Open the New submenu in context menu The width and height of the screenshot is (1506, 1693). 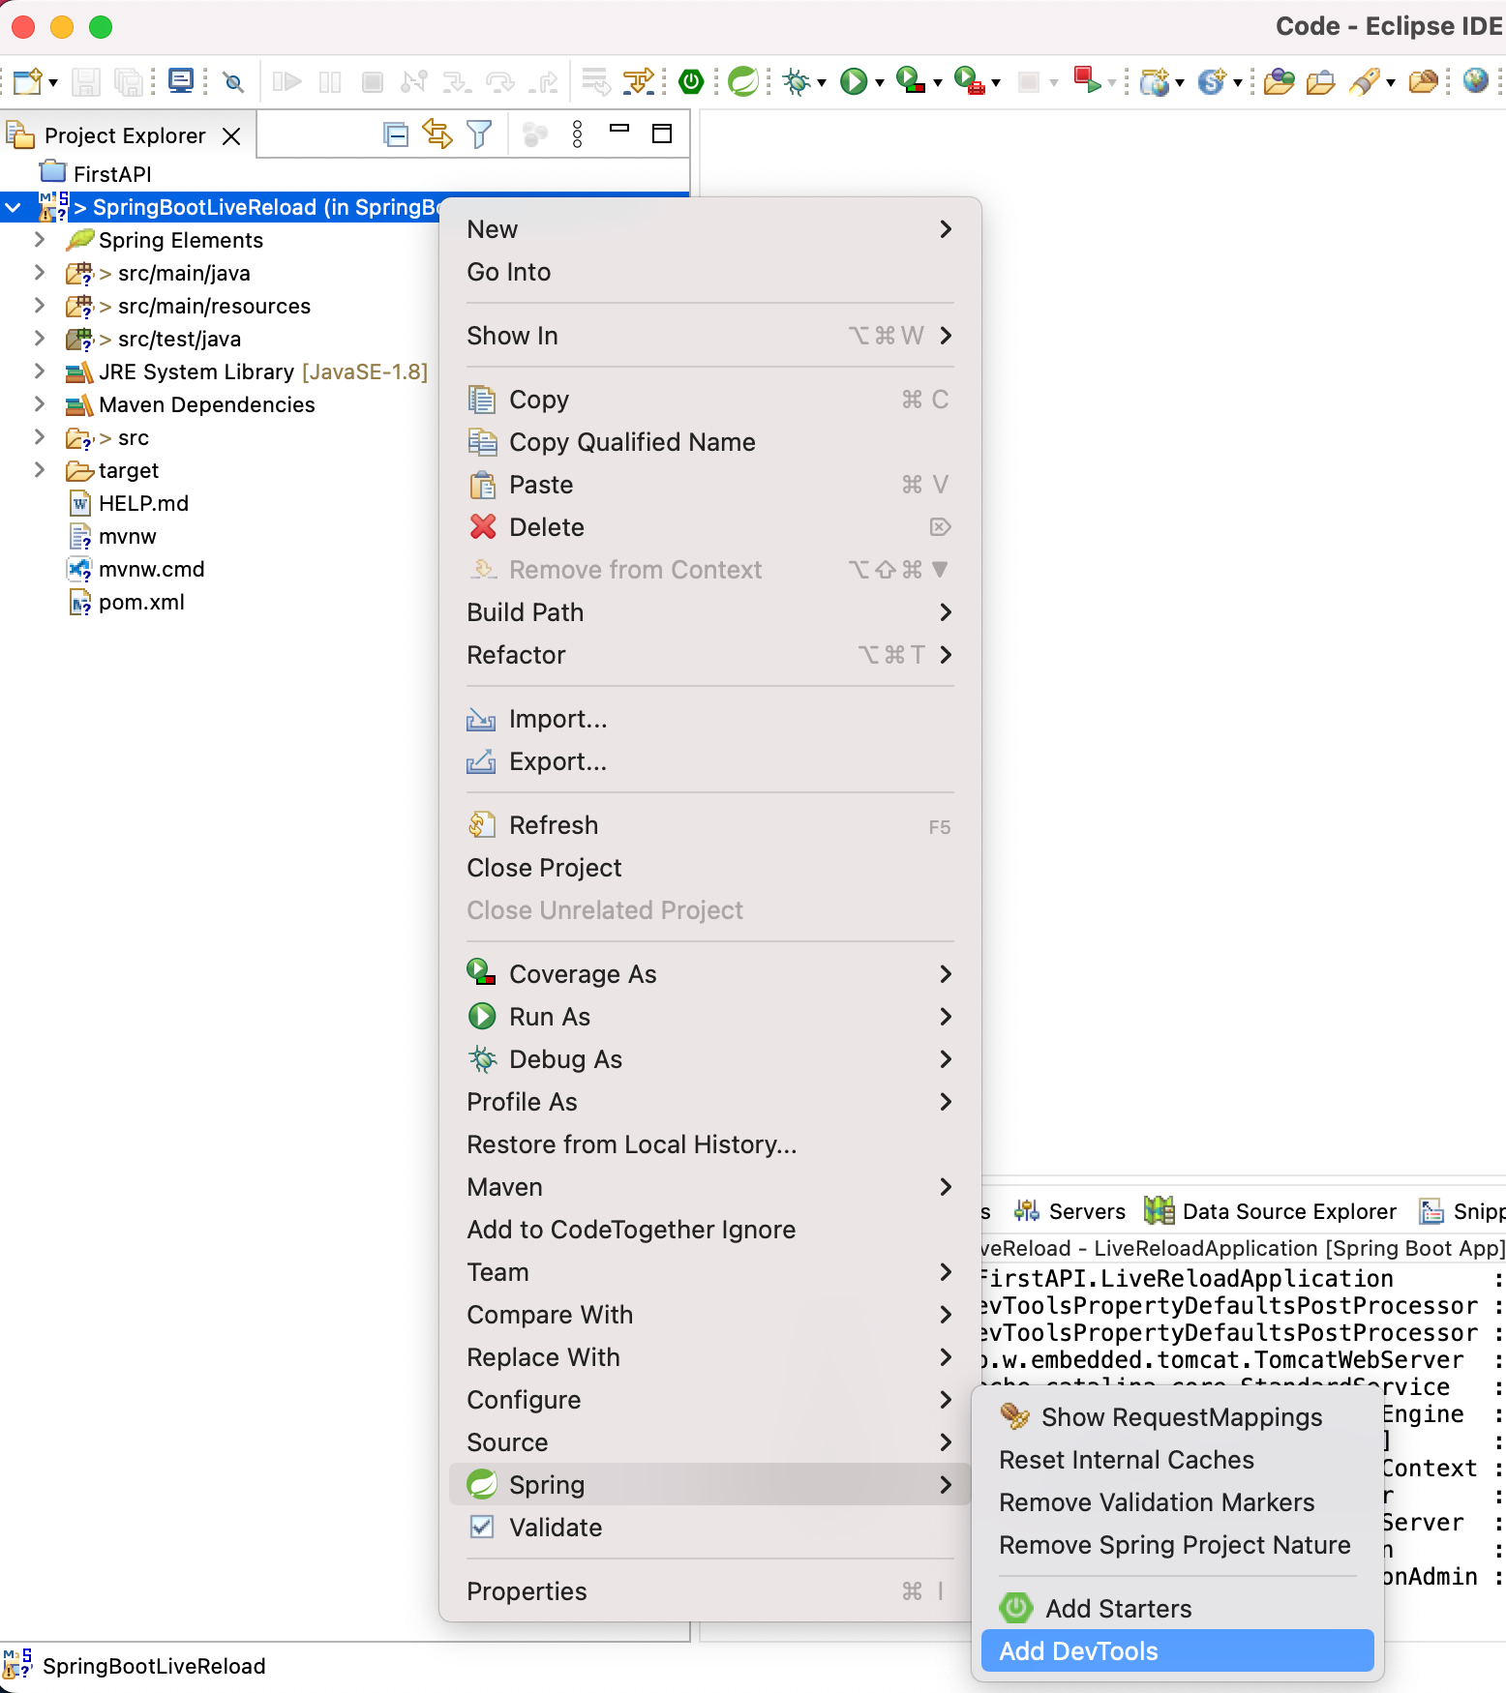click(710, 229)
